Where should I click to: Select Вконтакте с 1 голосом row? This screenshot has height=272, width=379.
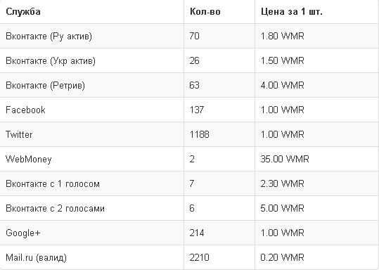pyautogui.click(x=189, y=183)
